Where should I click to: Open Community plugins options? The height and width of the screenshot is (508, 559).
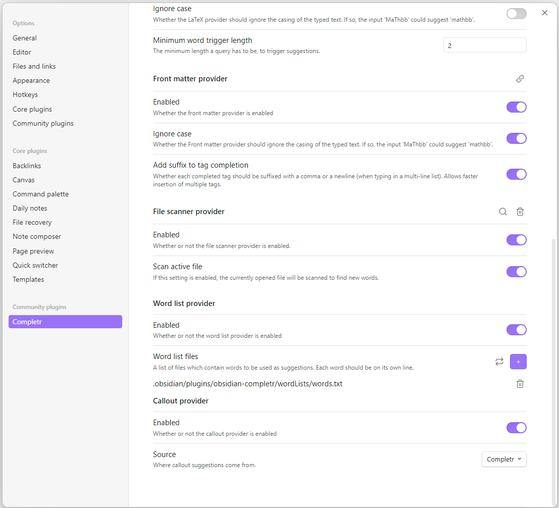65,123
